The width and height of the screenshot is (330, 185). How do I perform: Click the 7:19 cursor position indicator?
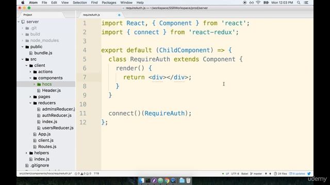click(x=96, y=174)
